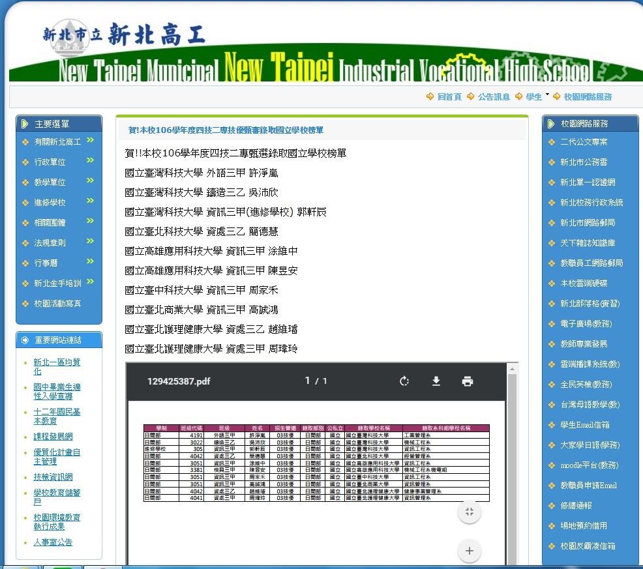The height and width of the screenshot is (569, 643).
Task: Open 台灣母語教學(教) service link
Action: coord(590,405)
